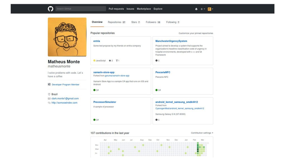Screen dimensions: 286x161
Task: Click the green C# dot on ProcessorSimulator
Action: click(94, 120)
